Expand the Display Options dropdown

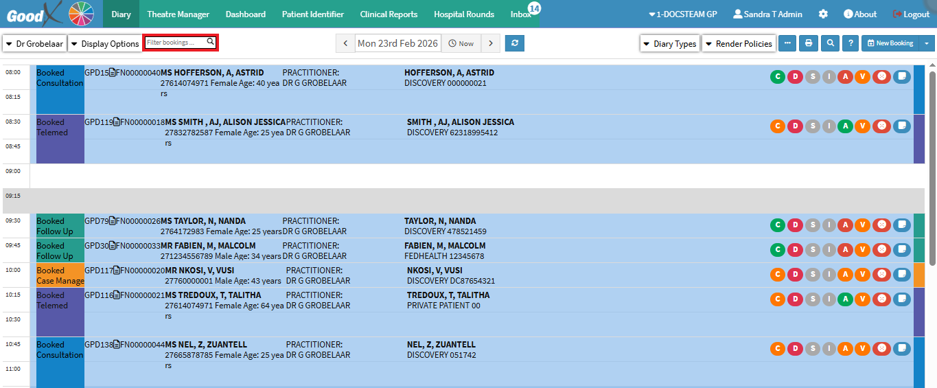(105, 43)
